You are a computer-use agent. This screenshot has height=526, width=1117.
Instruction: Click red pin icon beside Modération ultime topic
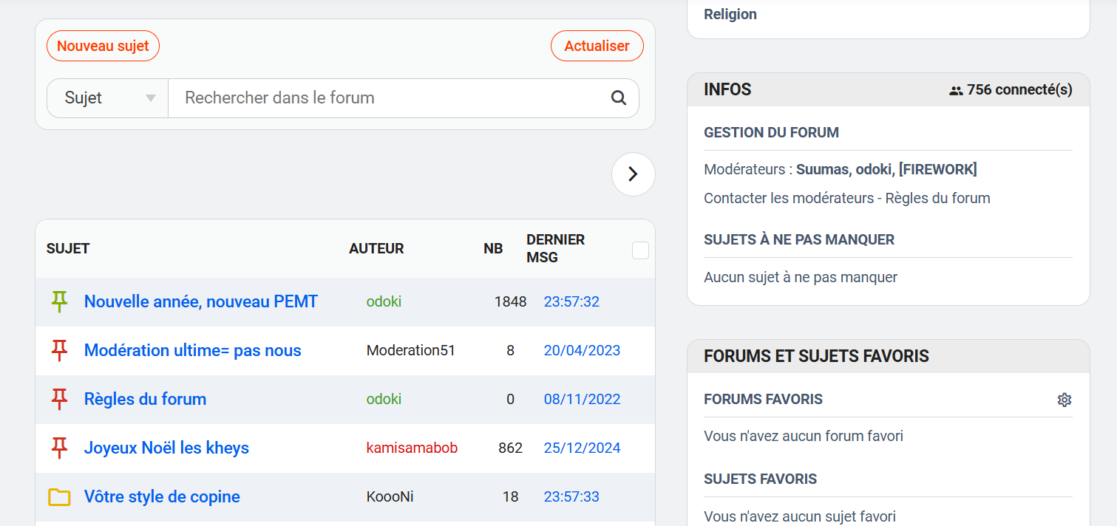(59, 350)
